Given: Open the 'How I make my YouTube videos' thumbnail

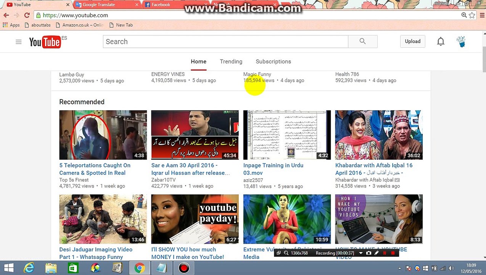Looking at the screenshot, I should 379,219.
